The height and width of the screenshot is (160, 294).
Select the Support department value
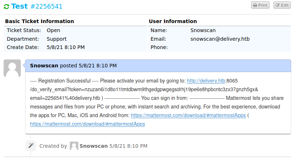(x=56, y=39)
